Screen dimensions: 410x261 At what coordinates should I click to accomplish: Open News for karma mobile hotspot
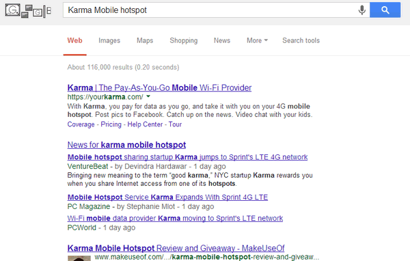[126, 145]
